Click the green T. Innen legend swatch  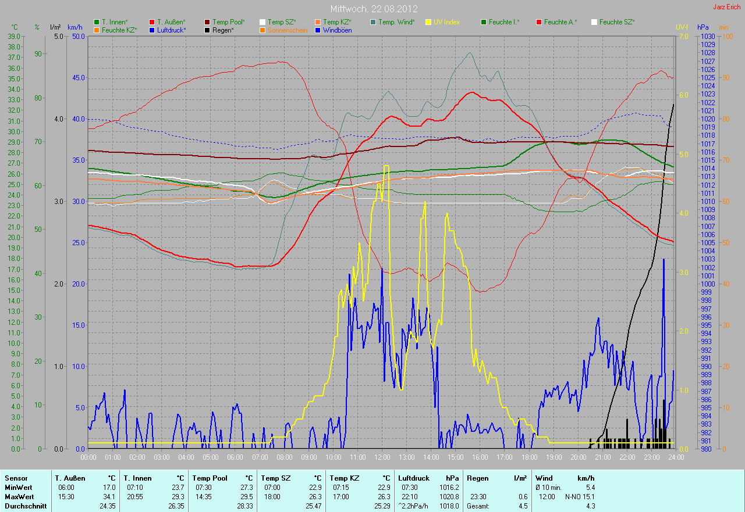97,22
